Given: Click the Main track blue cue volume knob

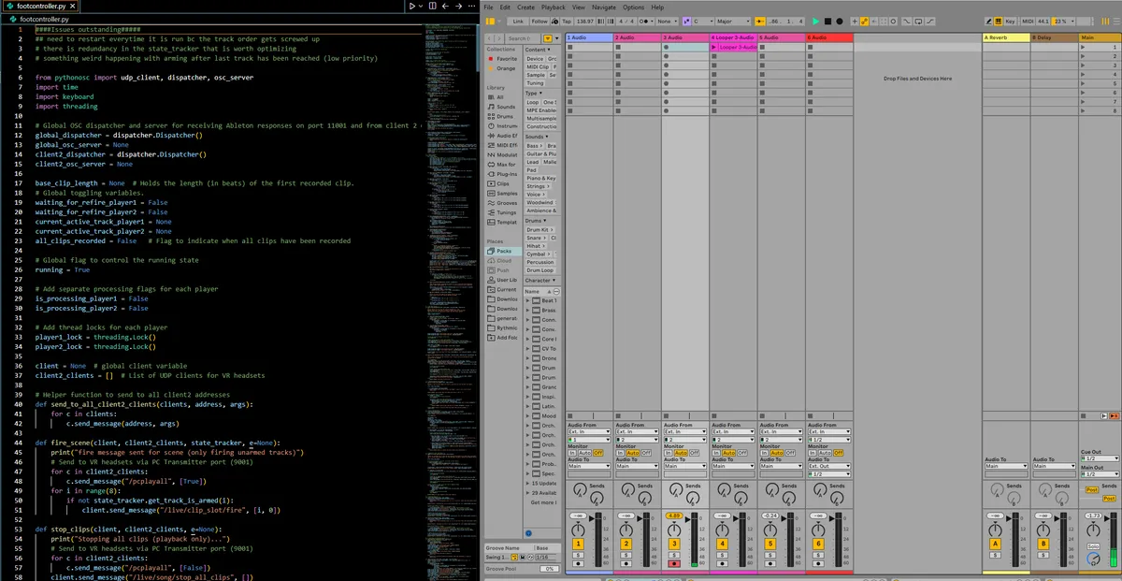Looking at the screenshot, I should (1092, 559).
